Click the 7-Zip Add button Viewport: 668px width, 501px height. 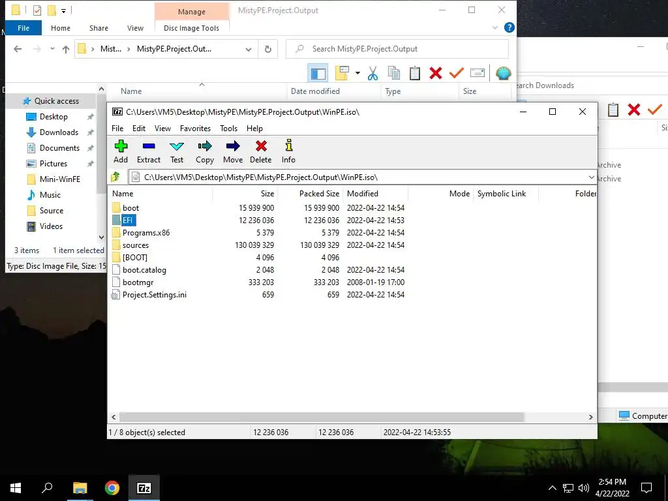tap(121, 151)
